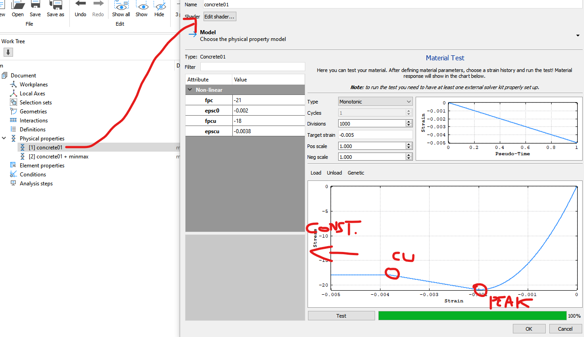Select the Document node in tree
The width and height of the screenshot is (584, 337).
click(x=23, y=76)
